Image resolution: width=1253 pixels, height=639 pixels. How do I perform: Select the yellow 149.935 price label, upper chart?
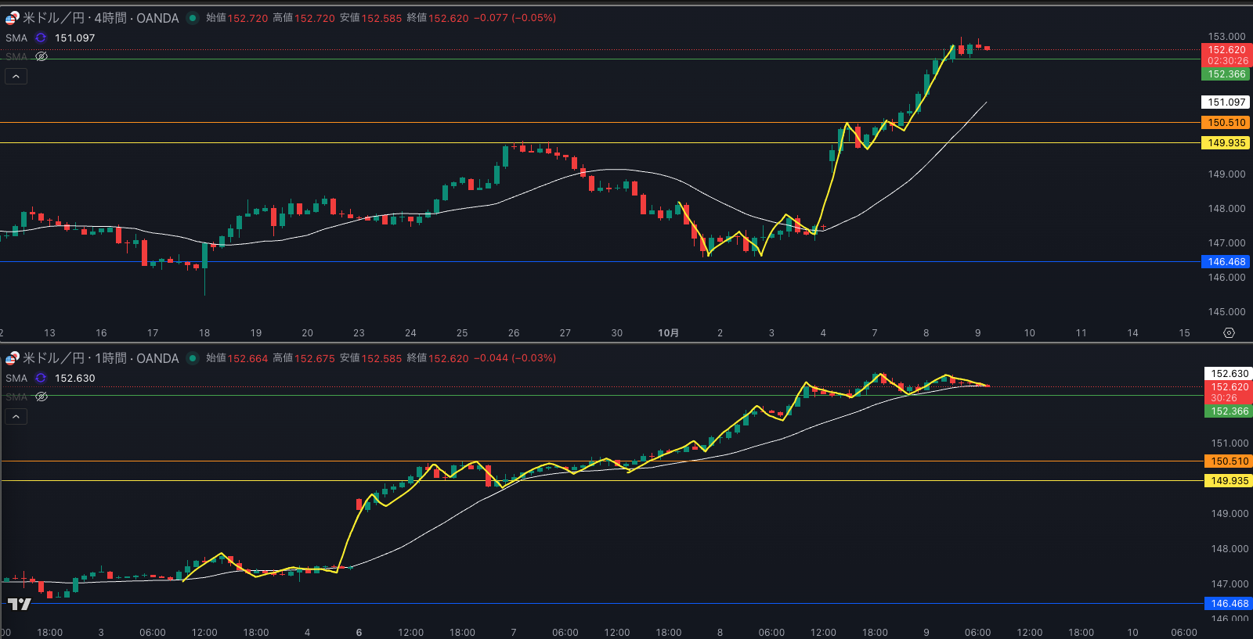1226,143
